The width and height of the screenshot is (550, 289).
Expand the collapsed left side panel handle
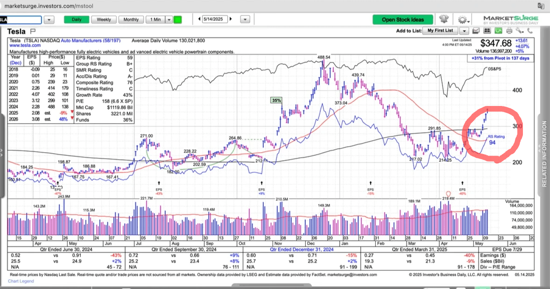(x=2, y=153)
